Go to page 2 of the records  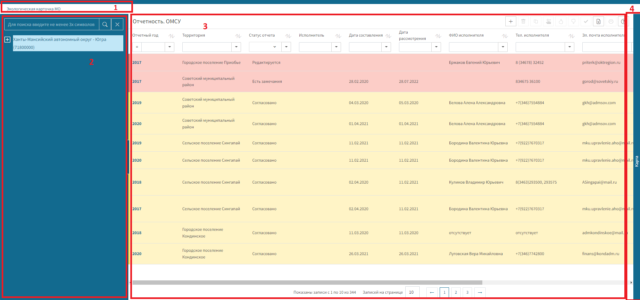456,292
